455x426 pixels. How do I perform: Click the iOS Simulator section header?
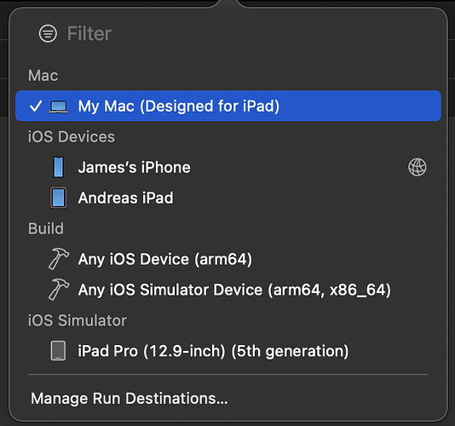coord(78,320)
